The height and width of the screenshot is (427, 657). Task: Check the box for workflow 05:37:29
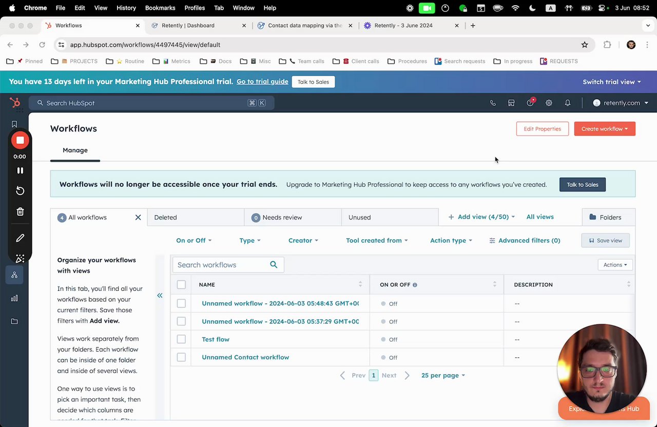click(181, 321)
